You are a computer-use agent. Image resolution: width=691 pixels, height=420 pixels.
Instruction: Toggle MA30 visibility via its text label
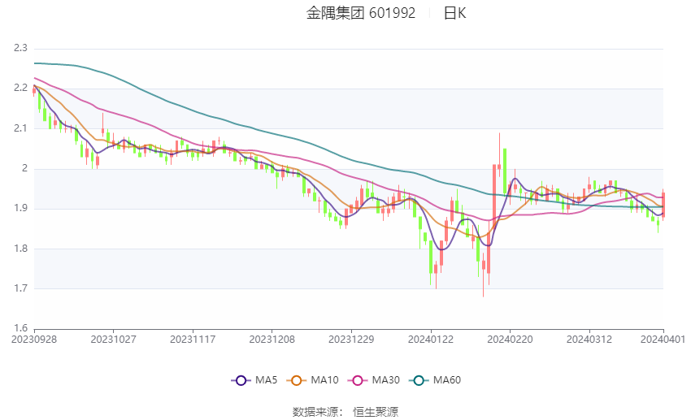pyautogui.click(x=386, y=379)
